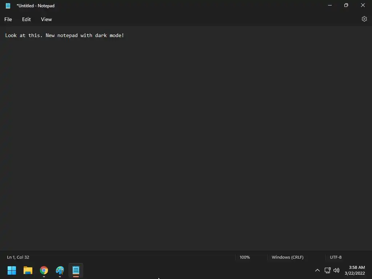Open the network status tray icon

click(x=327, y=270)
